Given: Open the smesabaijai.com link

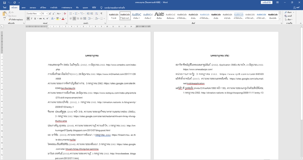Looking at the screenshot, I should tap(198, 69).
